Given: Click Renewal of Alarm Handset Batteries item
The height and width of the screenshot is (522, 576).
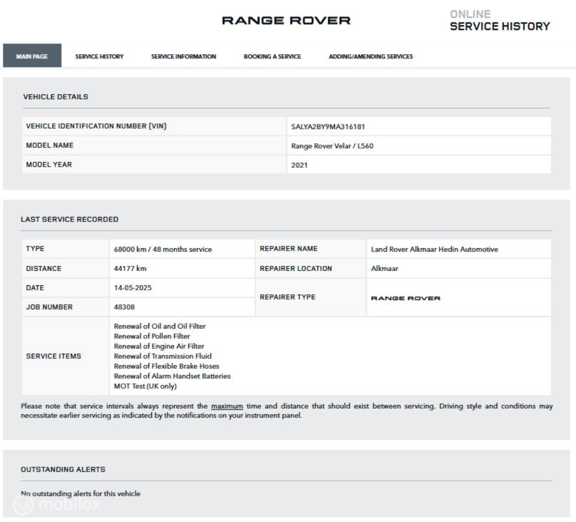Looking at the screenshot, I should point(172,376).
